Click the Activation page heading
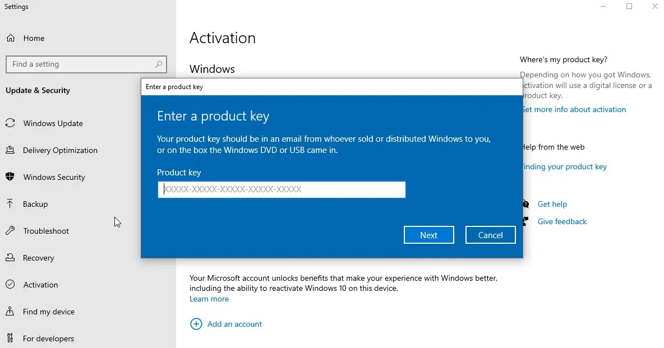The image size is (664, 348). click(222, 38)
